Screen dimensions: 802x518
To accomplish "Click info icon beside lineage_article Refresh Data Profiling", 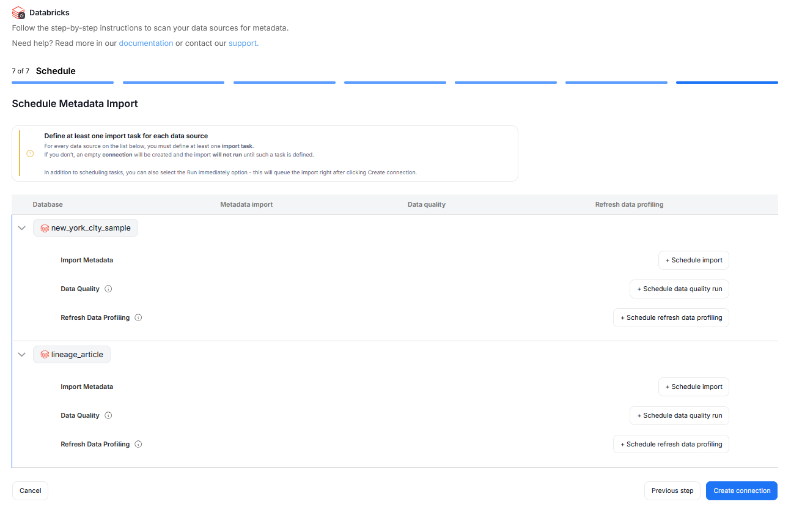I will (138, 445).
